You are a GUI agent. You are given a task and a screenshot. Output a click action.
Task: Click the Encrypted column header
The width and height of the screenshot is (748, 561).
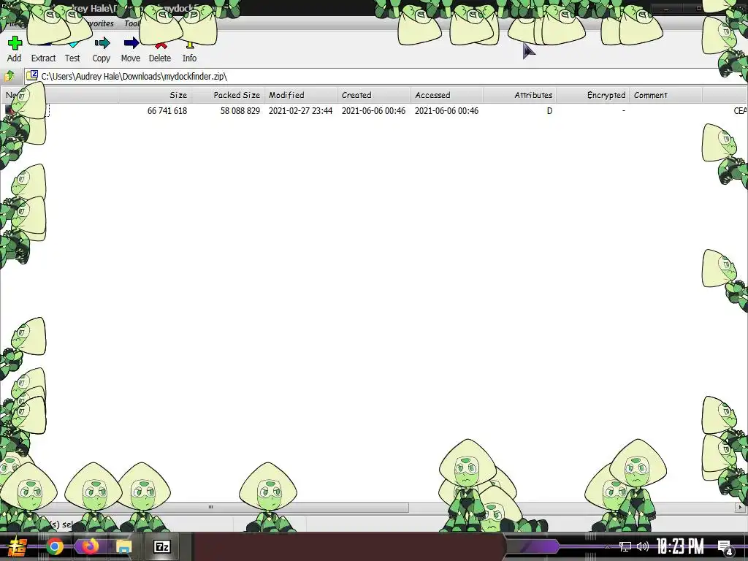click(x=592, y=95)
